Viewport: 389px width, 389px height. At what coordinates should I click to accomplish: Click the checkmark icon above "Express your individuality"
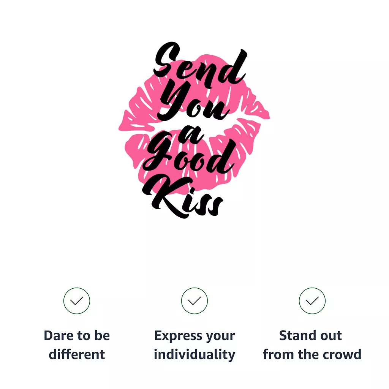194,301
